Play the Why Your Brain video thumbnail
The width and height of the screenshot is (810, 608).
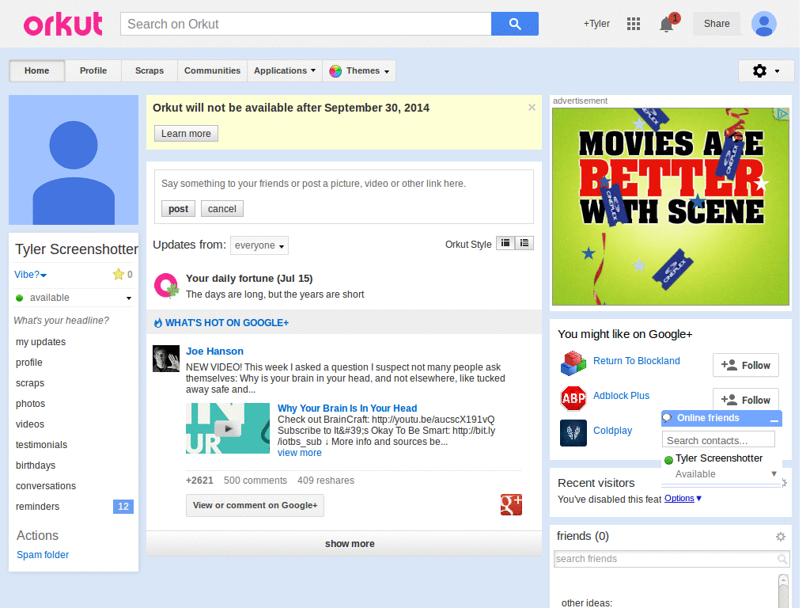tap(227, 428)
